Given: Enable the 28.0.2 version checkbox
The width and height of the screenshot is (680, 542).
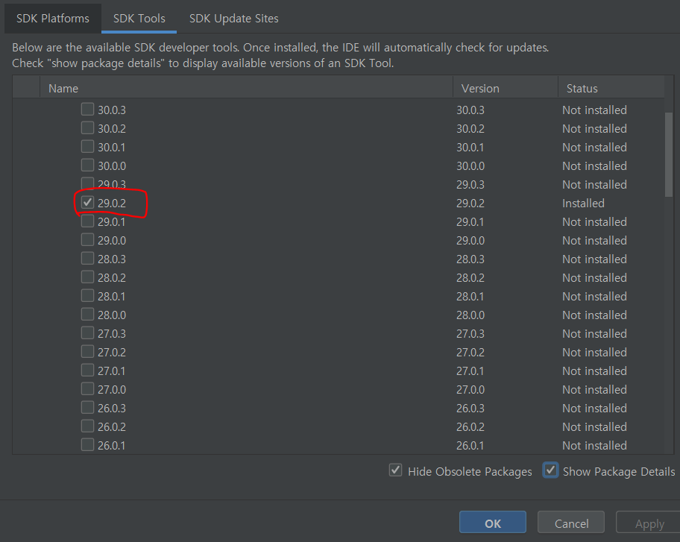Looking at the screenshot, I should click(x=87, y=277).
